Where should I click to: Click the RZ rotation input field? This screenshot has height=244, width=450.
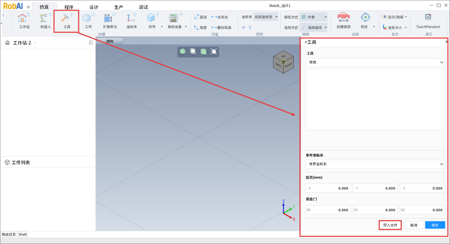[423, 210]
